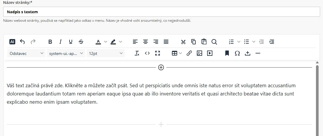The height and width of the screenshot is (136, 323).
Task: Open source code view
Action: coord(147,53)
